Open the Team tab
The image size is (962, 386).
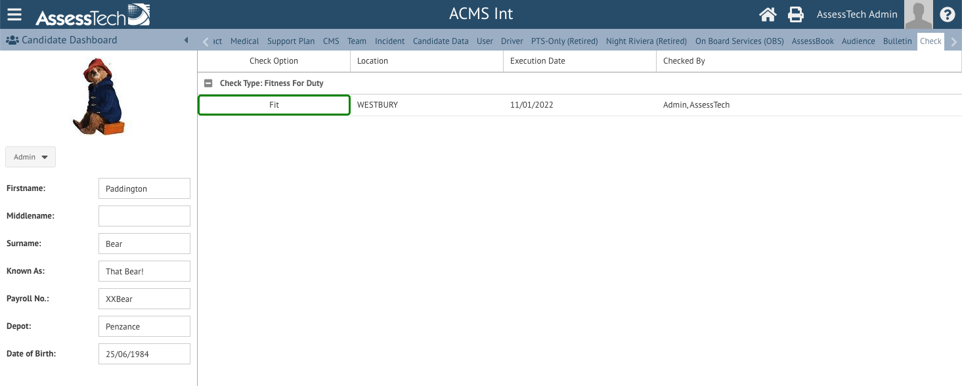tap(357, 41)
